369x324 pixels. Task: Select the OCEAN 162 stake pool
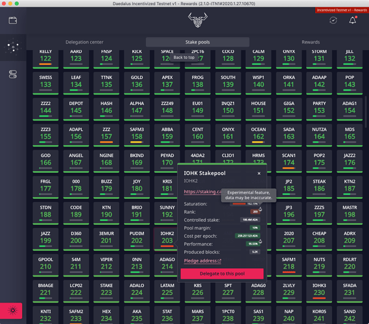point(258,135)
